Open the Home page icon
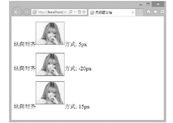The height and width of the screenshot is (123, 173). 149,12
